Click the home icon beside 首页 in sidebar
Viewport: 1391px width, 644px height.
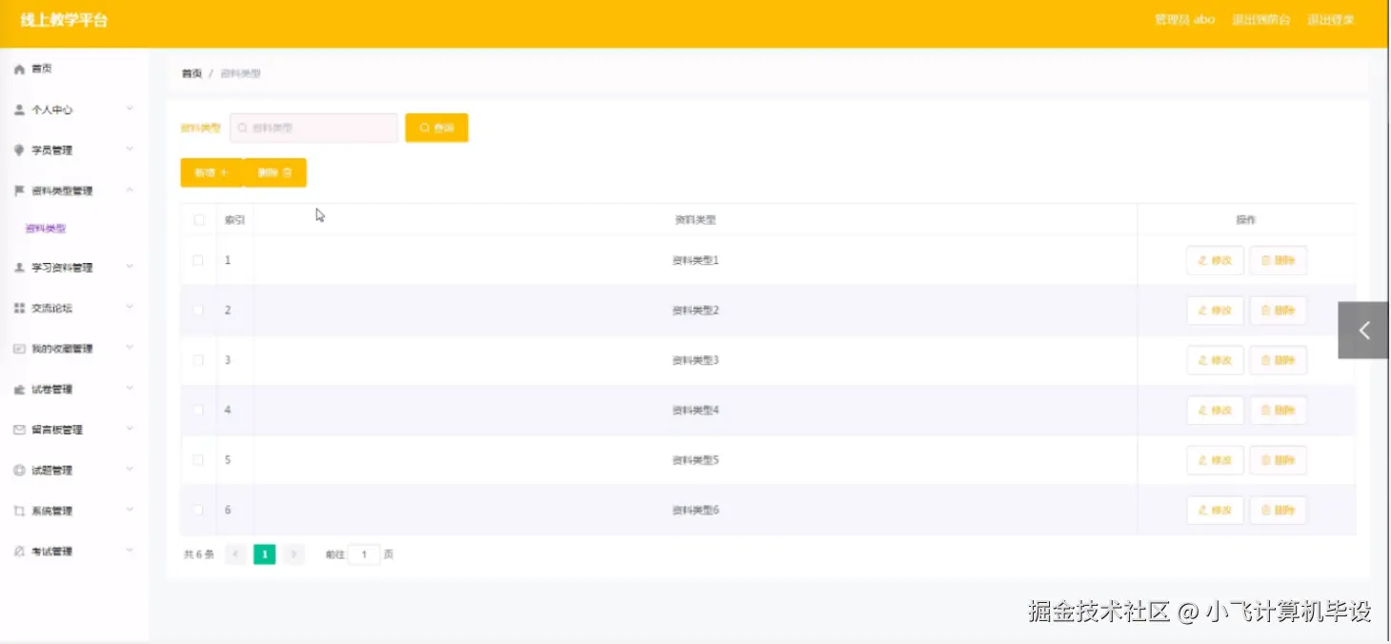point(19,70)
